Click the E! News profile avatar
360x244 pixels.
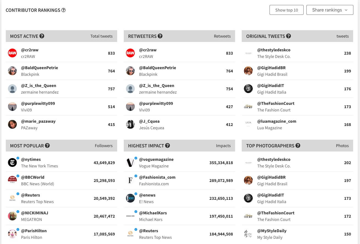pyautogui.click(x=130, y=198)
